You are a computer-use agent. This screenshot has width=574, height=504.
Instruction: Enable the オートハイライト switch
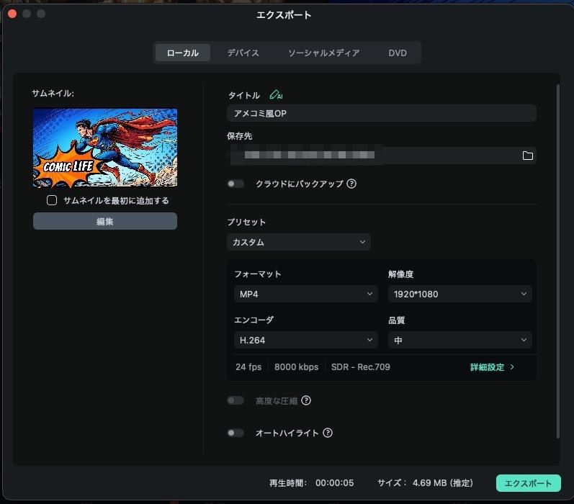[236, 433]
